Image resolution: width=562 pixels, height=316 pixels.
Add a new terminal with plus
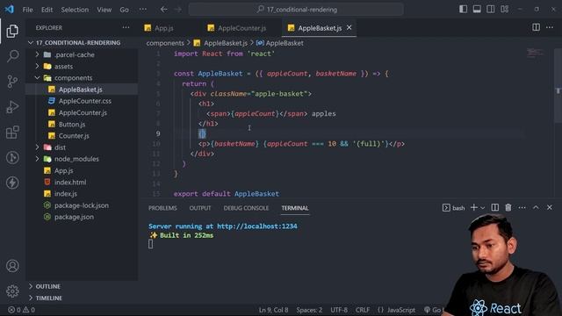[x=474, y=207]
